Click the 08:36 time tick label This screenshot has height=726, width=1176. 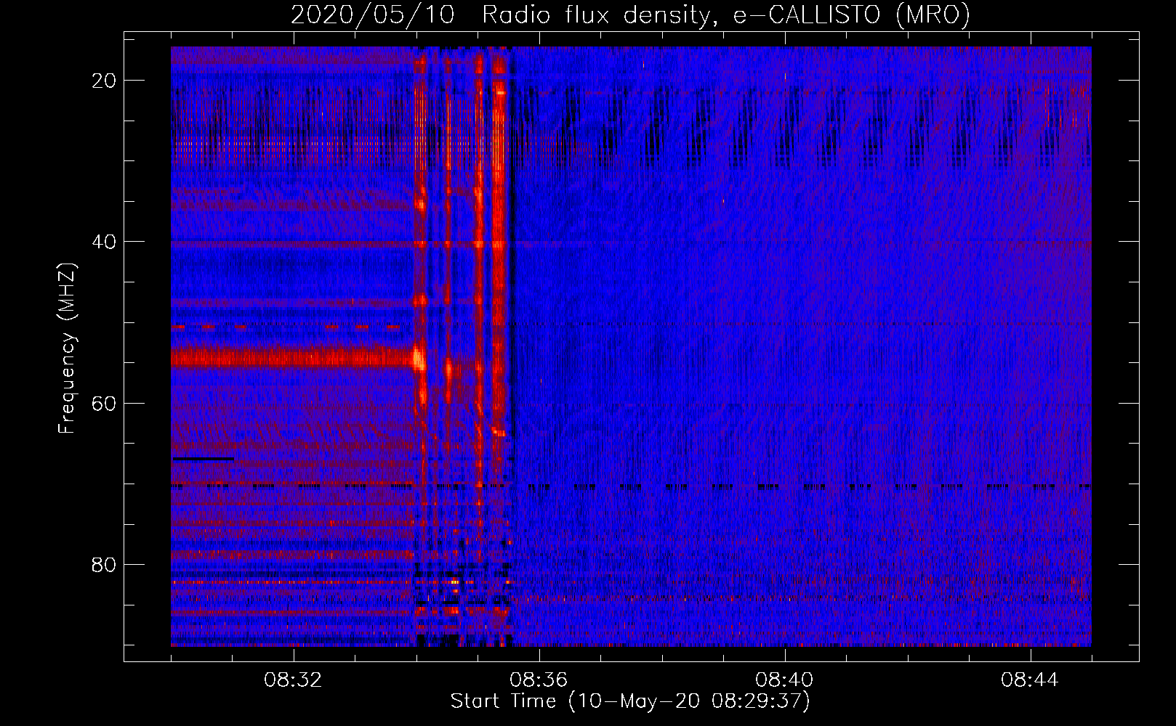tap(539, 680)
